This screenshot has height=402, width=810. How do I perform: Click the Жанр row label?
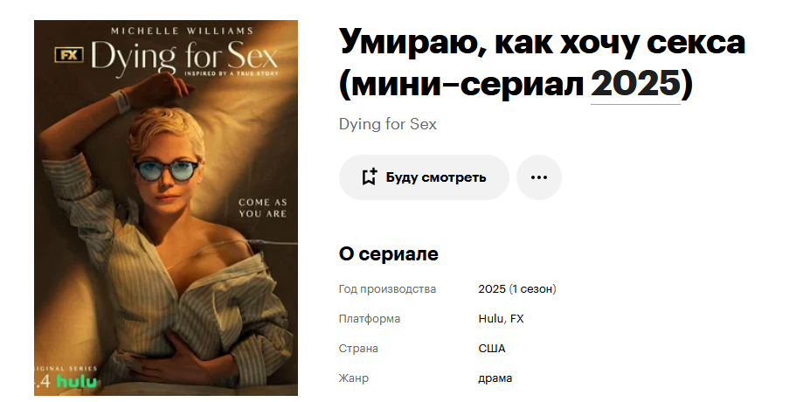353,378
